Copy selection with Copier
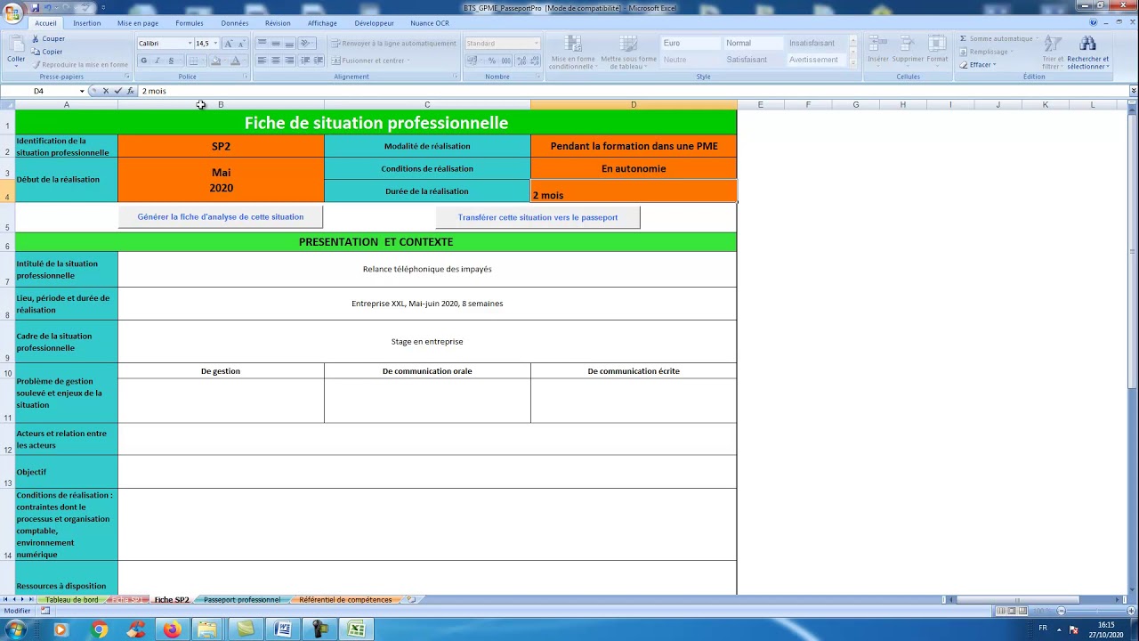This screenshot has width=1139, height=641. [x=47, y=52]
